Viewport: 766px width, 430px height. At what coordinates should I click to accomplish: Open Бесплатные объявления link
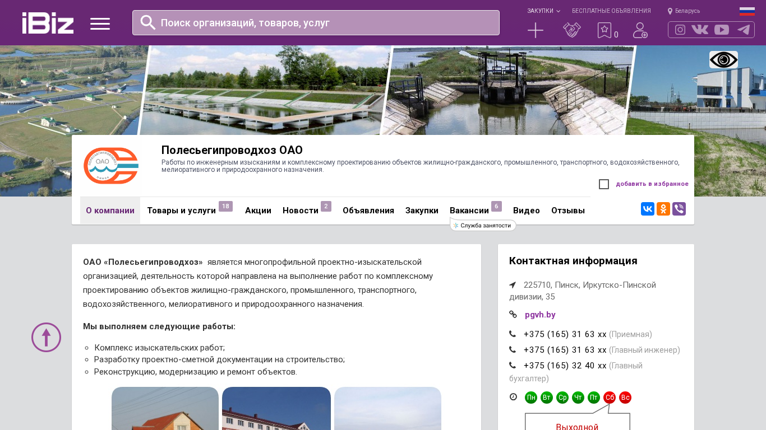(611, 11)
